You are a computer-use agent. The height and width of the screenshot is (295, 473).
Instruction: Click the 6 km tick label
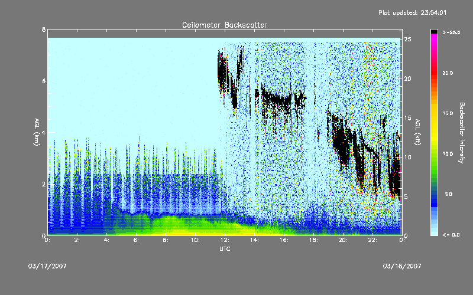tap(44, 81)
